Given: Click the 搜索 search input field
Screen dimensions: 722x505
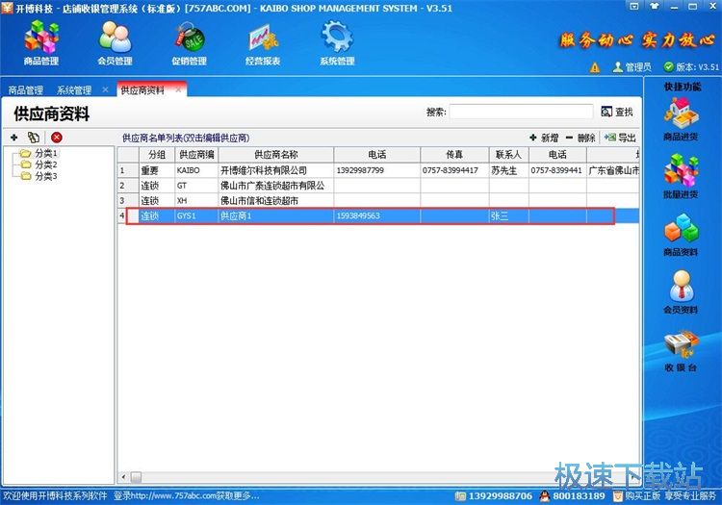Looking at the screenshot, I should 521,113.
